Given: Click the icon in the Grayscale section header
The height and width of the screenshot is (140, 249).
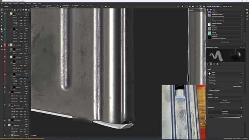Looking at the screenshot, I should point(241,108).
